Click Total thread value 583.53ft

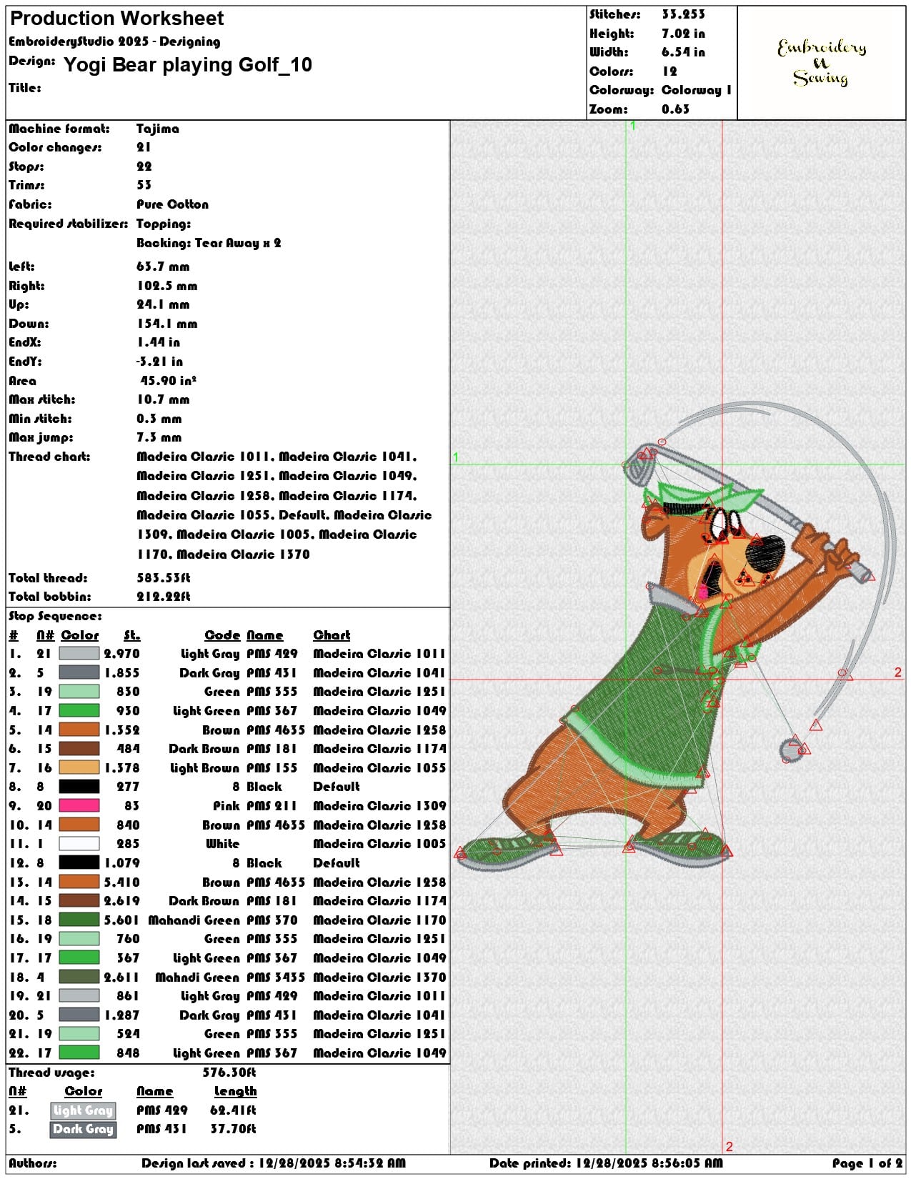164,578
